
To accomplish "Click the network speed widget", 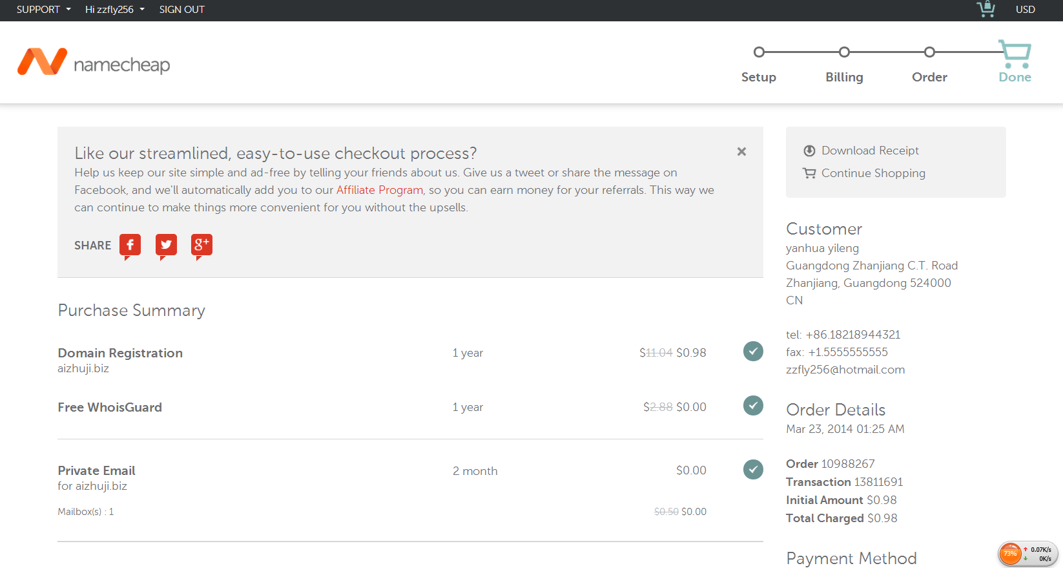I will (x=1028, y=554).
